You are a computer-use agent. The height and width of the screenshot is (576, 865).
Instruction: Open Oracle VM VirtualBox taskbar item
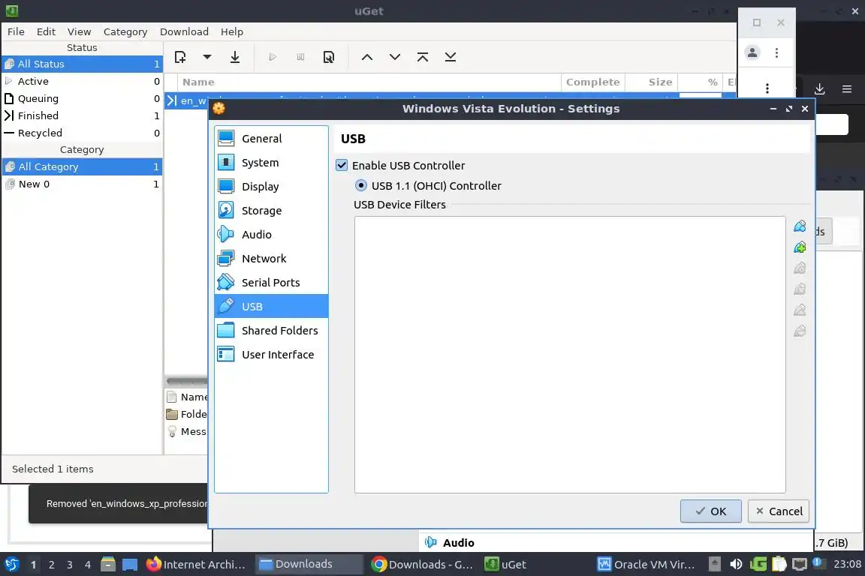[646, 565]
